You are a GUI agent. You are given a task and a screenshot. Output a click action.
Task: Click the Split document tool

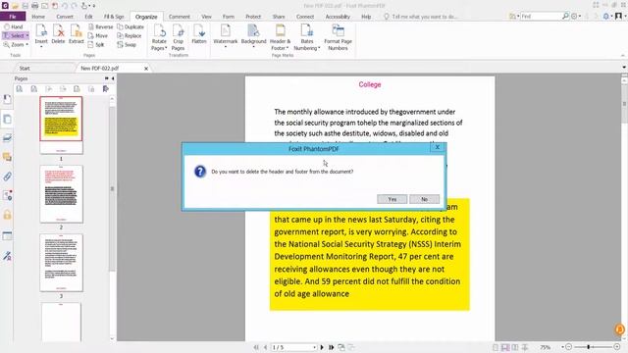point(96,45)
